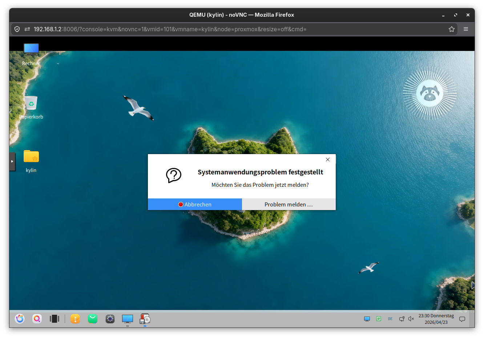Click the Firefox address bar URL
The height and width of the screenshot is (338, 484).
(170, 29)
